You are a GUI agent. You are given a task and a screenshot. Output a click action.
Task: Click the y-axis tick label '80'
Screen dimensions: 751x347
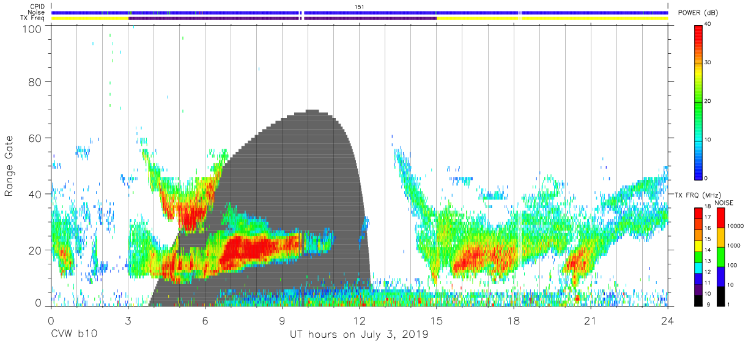(36, 82)
